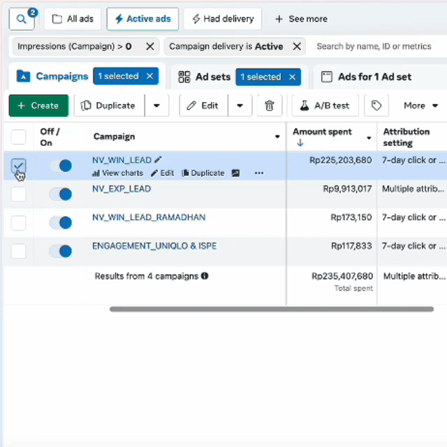Open the More dropdown menu
This screenshot has height=447, width=447.
[420, 105]
